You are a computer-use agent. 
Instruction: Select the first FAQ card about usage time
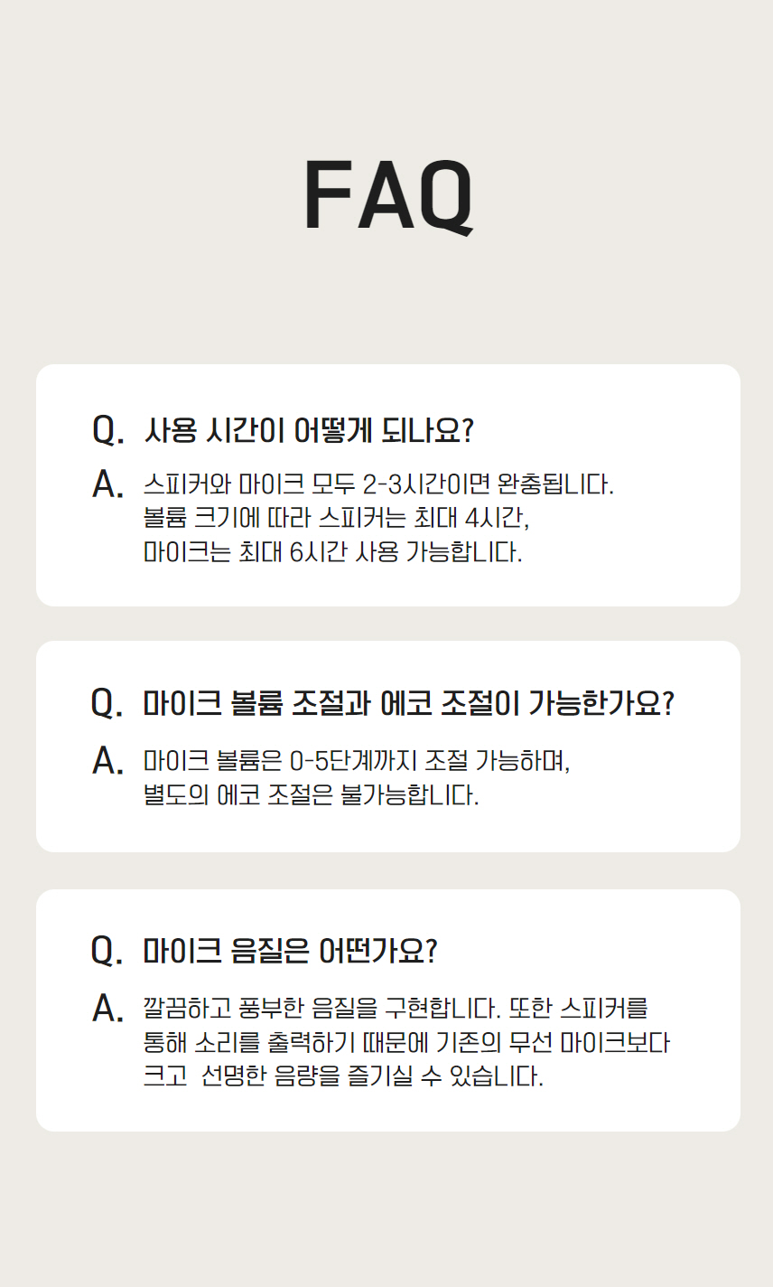[x=388, y=485]
